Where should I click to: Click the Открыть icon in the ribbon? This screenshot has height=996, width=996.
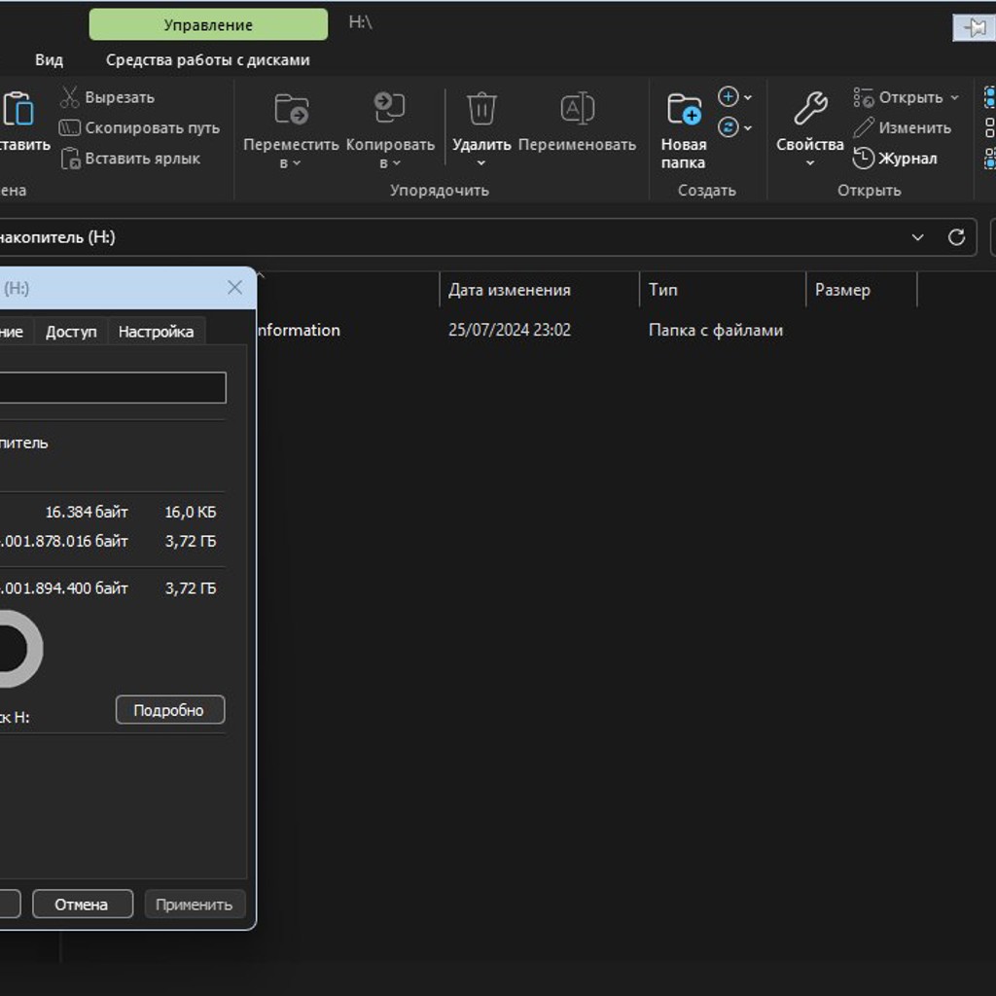864,97
